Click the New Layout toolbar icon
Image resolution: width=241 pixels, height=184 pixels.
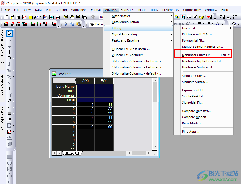pyautogui.click(x=45, y=17)
